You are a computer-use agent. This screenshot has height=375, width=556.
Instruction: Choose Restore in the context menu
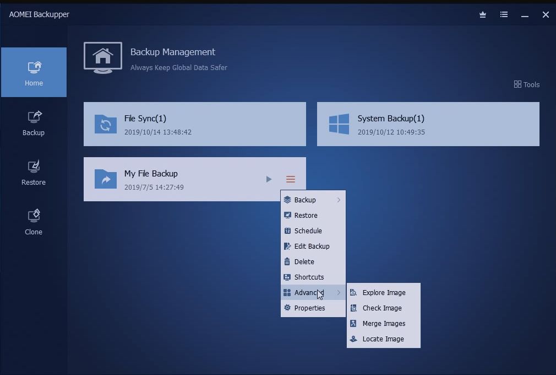click(x=313, y=215)
